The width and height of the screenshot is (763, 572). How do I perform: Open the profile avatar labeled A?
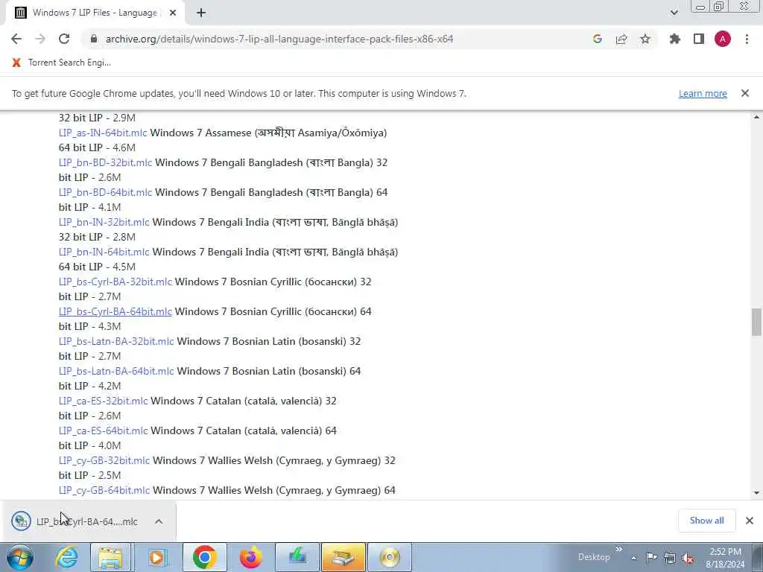tap(723, 39)
